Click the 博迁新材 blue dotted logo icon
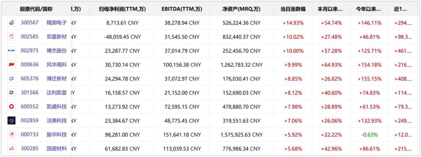The height and width of the screenshot is (157, 421). [x=11, y=79]
